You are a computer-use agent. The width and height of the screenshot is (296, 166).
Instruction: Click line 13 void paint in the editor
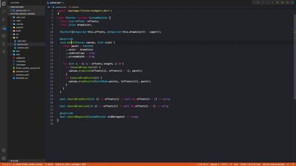[87, 42]
